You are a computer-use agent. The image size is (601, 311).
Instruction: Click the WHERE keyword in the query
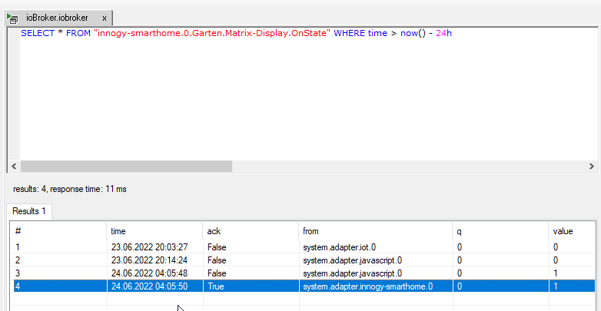click(x=349, y=33)
